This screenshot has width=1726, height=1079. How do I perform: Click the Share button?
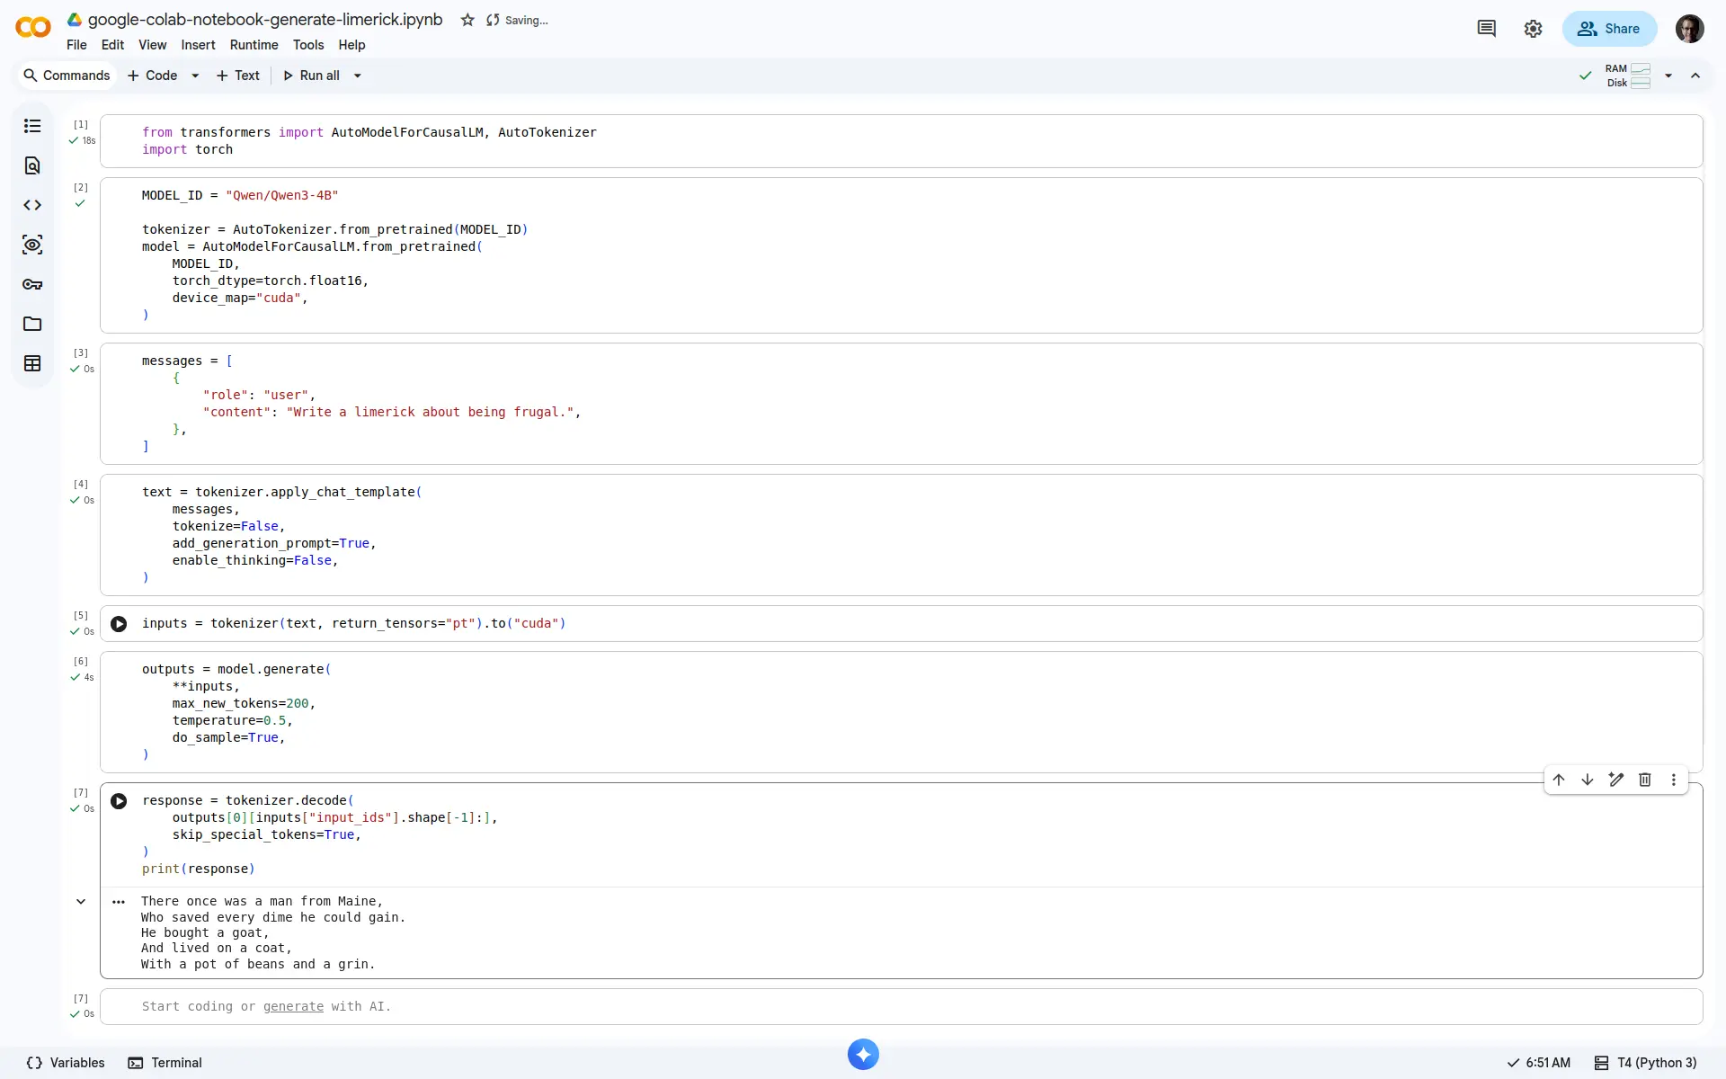pyautogui.click(x=1609, y=29)
